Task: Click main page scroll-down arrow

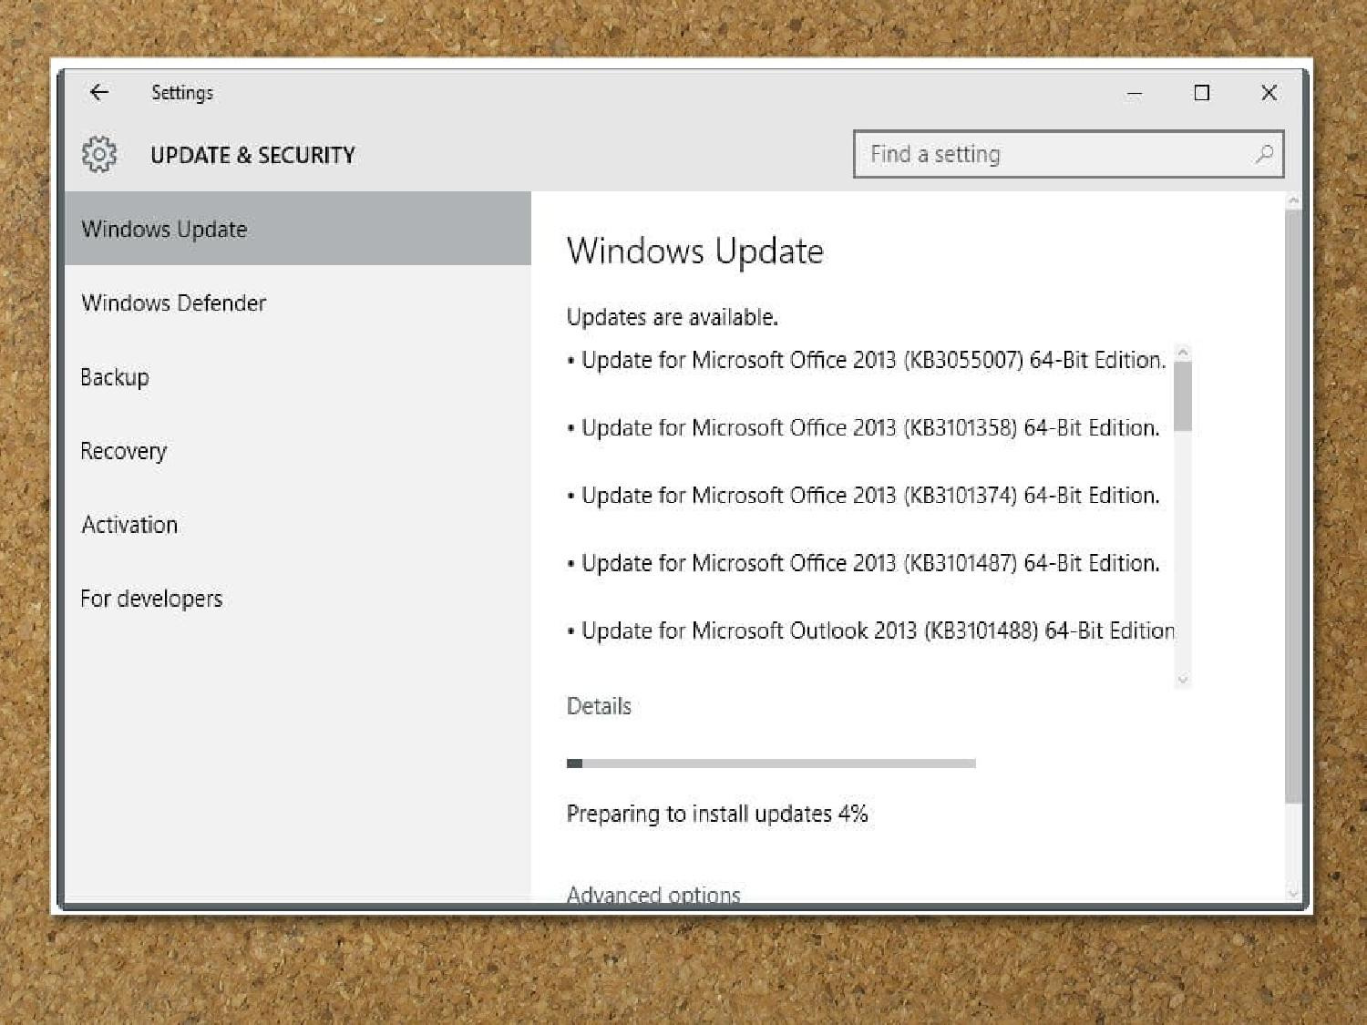Action: pos(1293,893)
